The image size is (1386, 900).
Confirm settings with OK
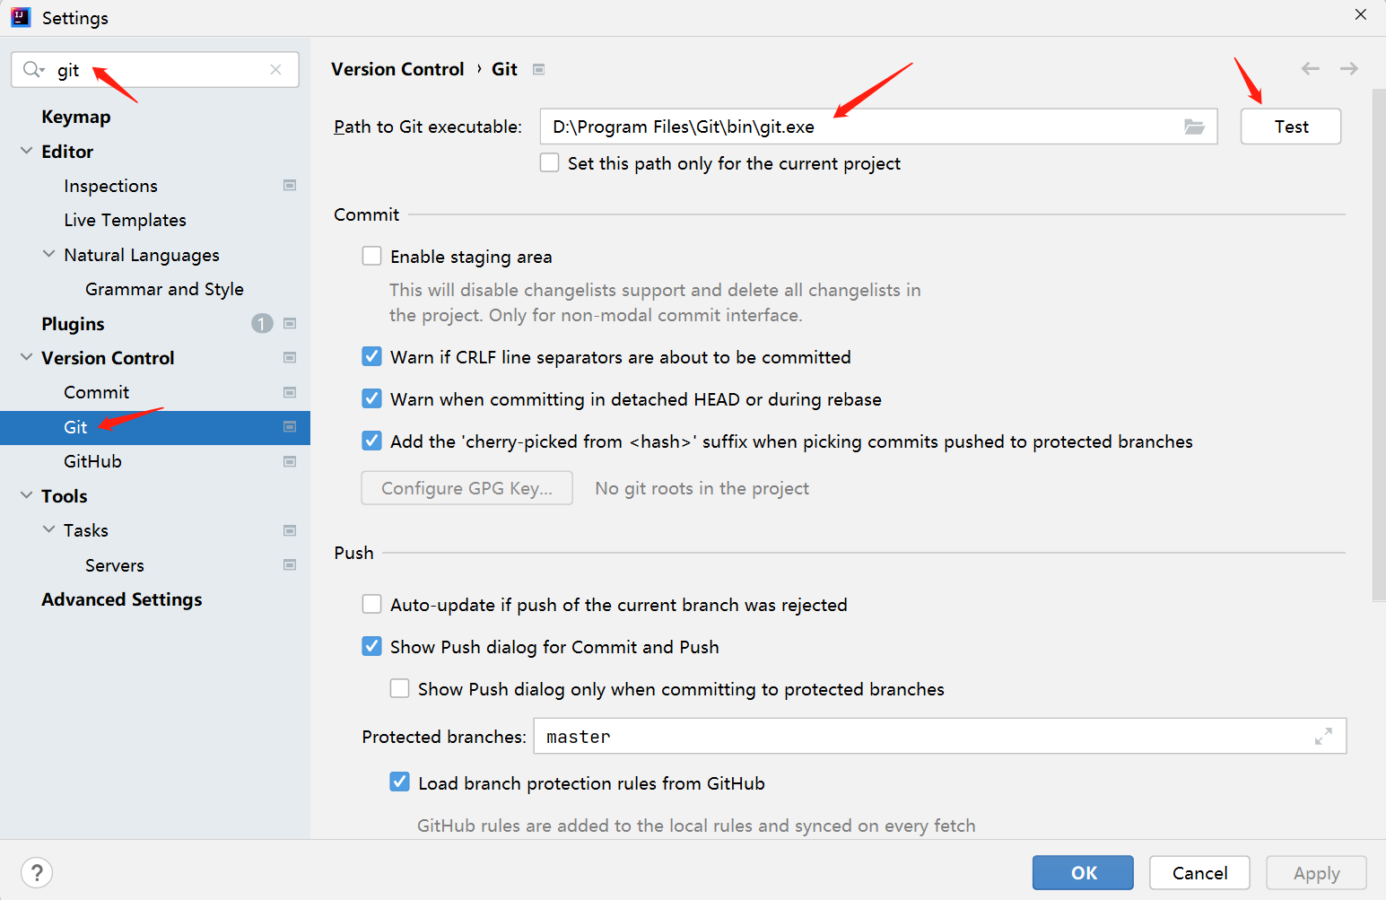1083,872
